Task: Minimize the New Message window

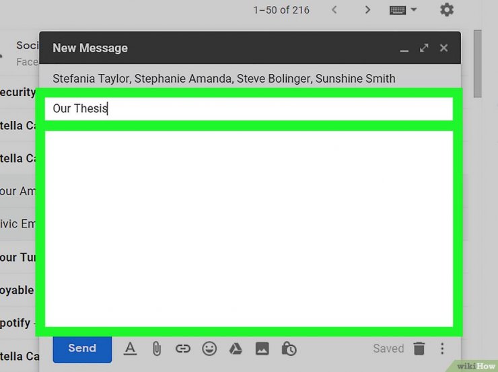Action: pyautogui.click(x=404, y=48)
